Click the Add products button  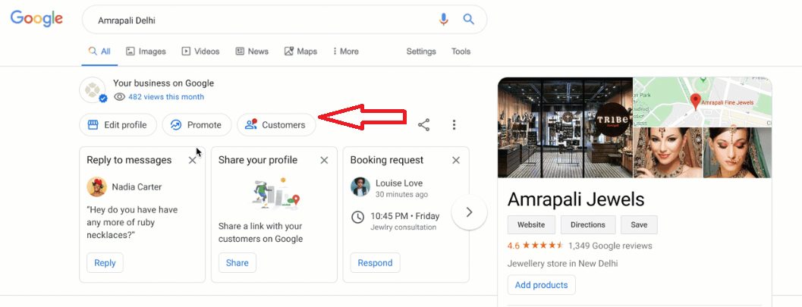[541, 285]
